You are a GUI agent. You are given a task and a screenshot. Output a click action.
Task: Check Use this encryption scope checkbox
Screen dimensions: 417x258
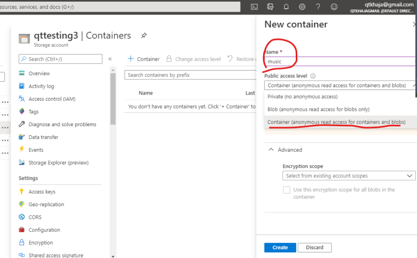pos(287,190)
